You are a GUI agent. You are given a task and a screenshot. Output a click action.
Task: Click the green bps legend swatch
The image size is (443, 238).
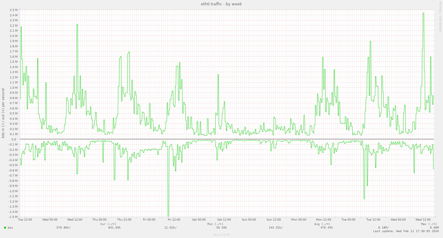pos(5,228)
